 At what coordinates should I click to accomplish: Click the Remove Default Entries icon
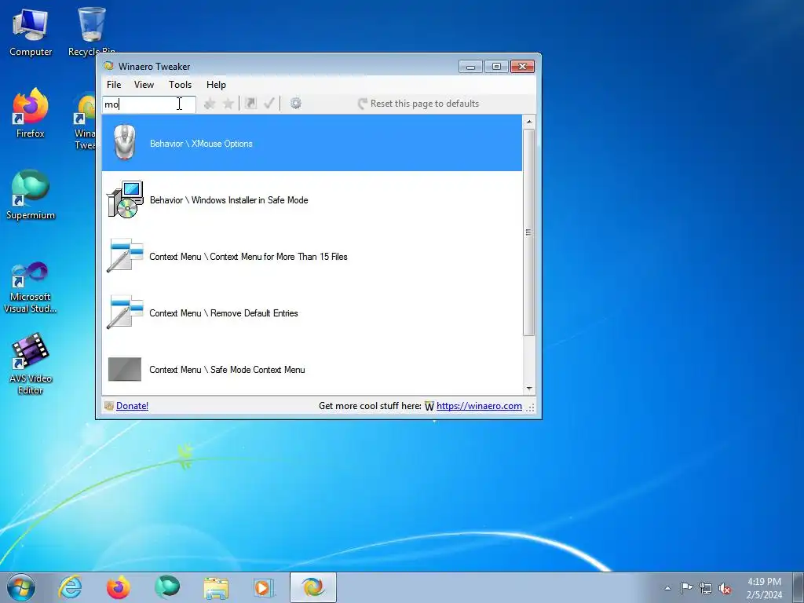pos(125,312)
